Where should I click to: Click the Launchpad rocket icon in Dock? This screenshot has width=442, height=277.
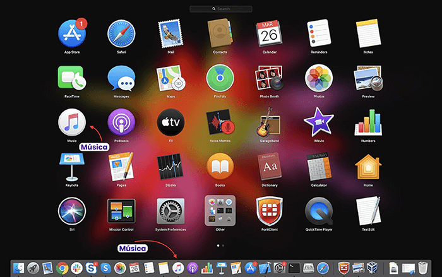tap(33, 268)
